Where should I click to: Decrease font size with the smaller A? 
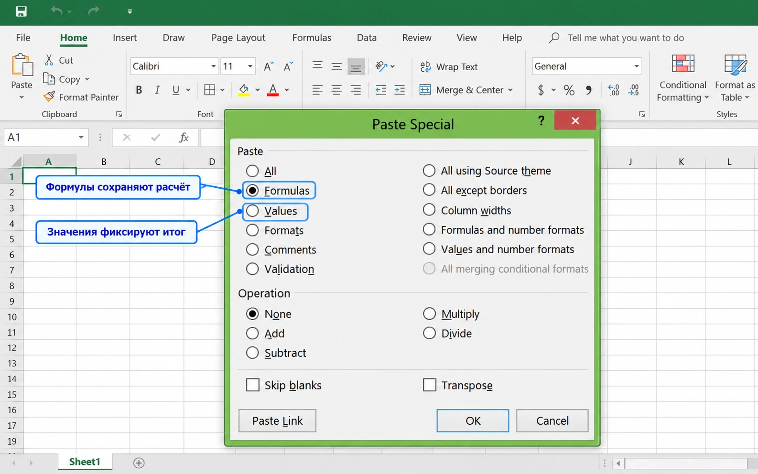coord(288,66)
